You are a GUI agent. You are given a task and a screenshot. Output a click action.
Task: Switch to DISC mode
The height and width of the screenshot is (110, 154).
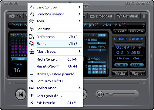(x=92, y=35)
